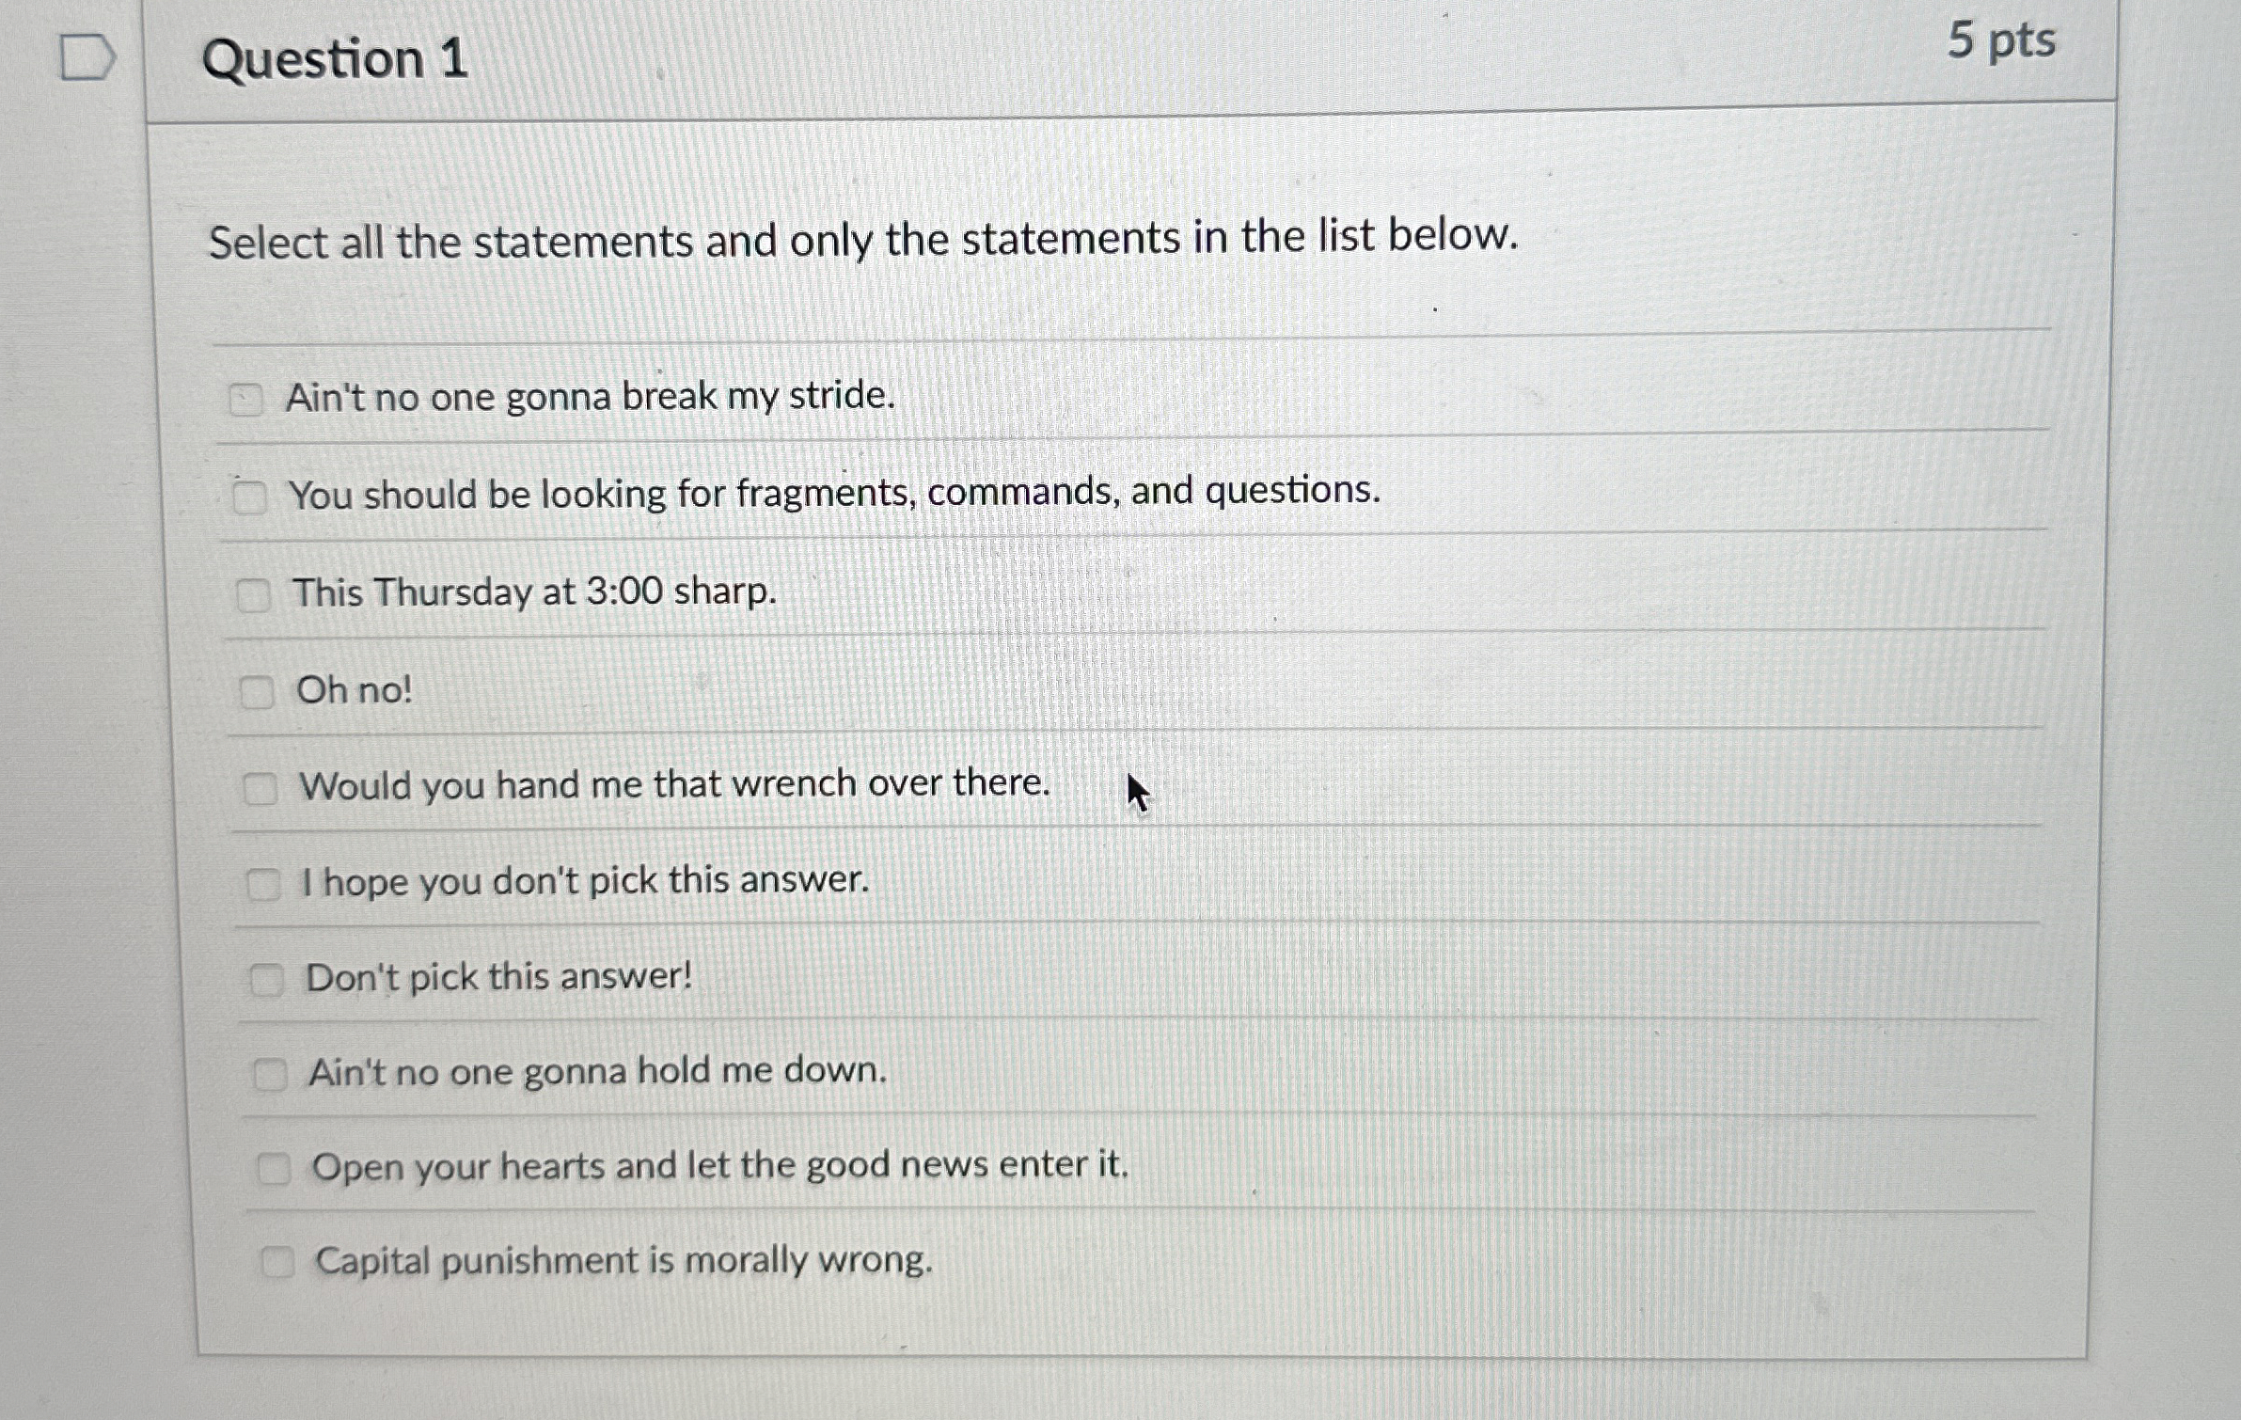Select "Would you hand me that wrench over there."
The height and width of the screenshot is (1420, 2241).
pos(260,788)
